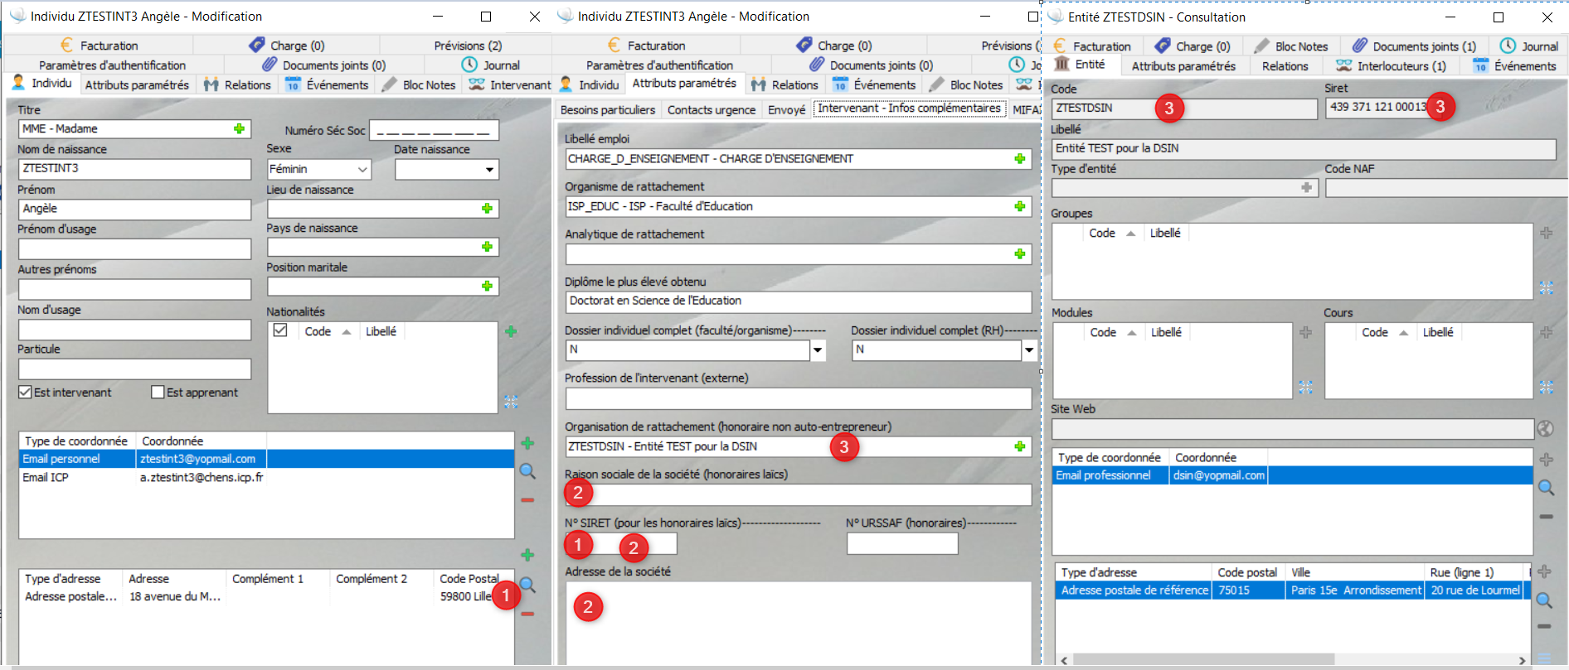Toggle checkbox in Nationalités header
Viewport: 1569px width, 670px height.
(x=280, y=330)
